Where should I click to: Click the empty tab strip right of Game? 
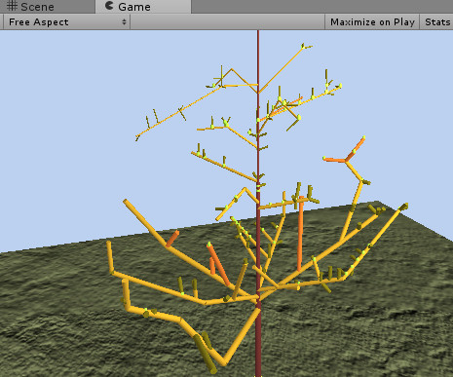[322, 7]
